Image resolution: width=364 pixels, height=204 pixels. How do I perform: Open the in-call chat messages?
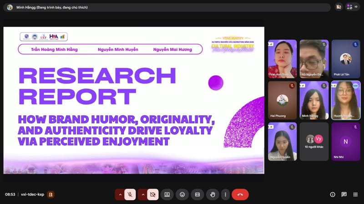[x=344, y=194]
